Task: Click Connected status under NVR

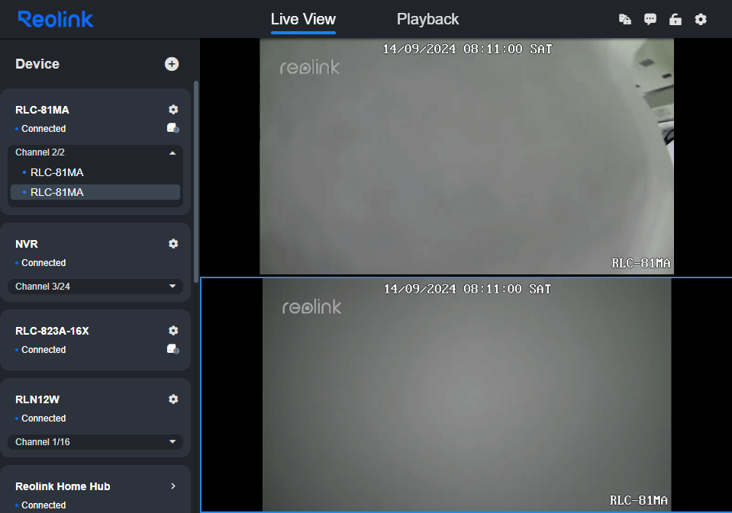Action: pos(44,263)
